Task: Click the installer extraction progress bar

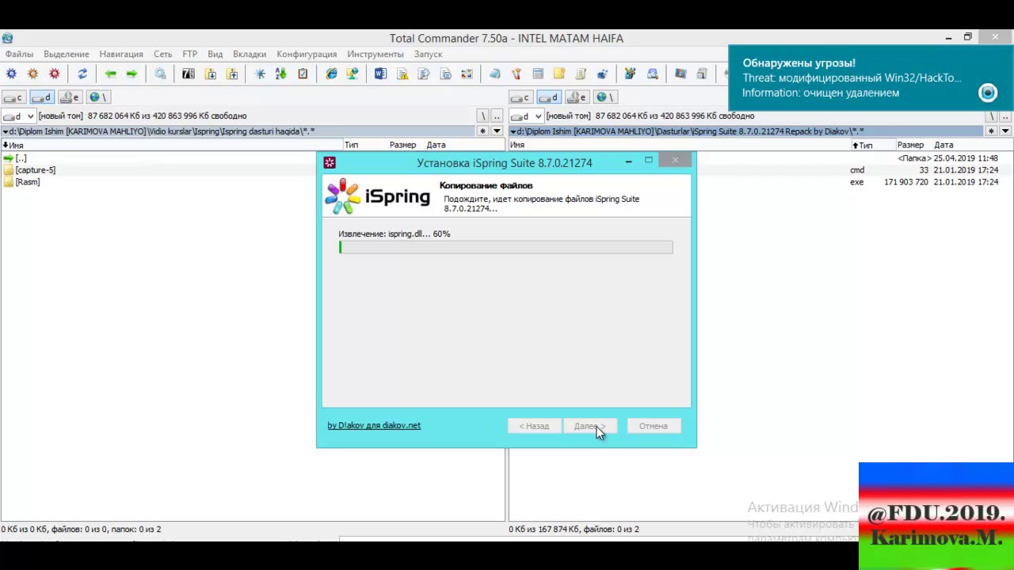Action: coord(505,248)
